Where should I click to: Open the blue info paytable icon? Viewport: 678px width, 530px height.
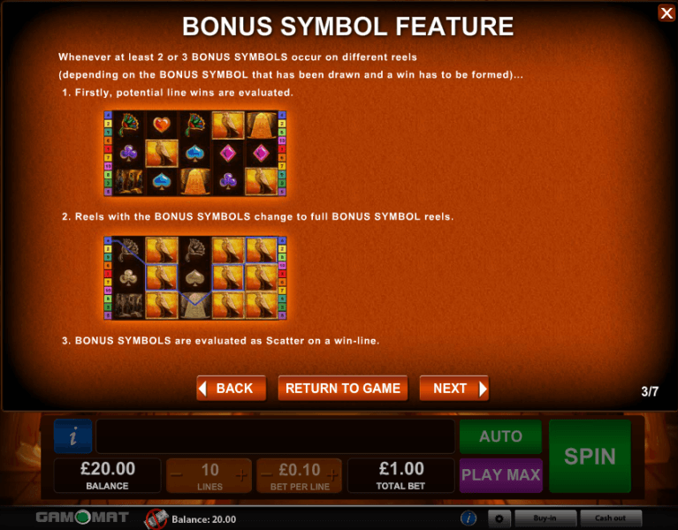click(x=73, y=436)
